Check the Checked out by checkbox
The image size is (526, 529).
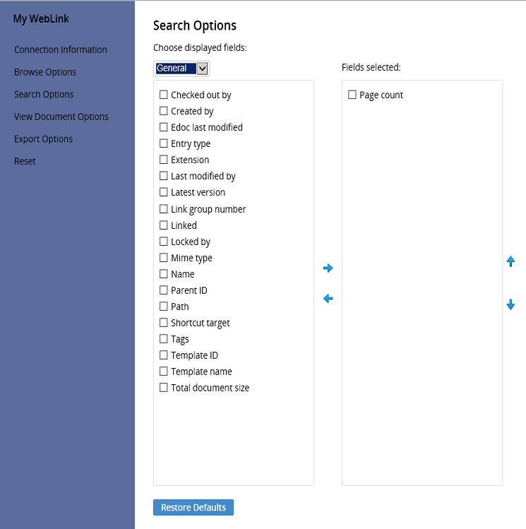164,95
